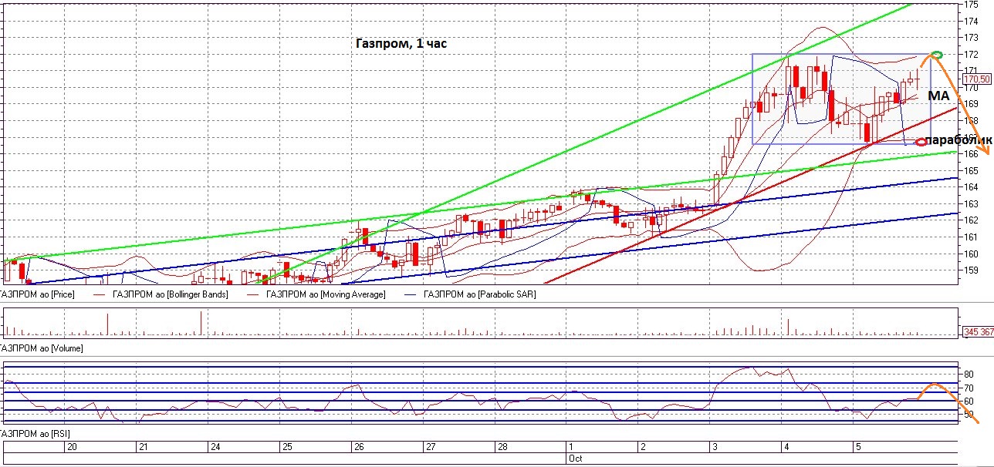Click the current price tag 170,50
The height and width of the screenshot is (467, 994).
coord(976,79)
